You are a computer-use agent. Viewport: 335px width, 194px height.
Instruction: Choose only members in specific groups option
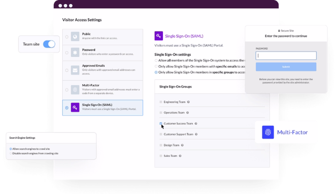pyautogui.click(x=156, y=73)
